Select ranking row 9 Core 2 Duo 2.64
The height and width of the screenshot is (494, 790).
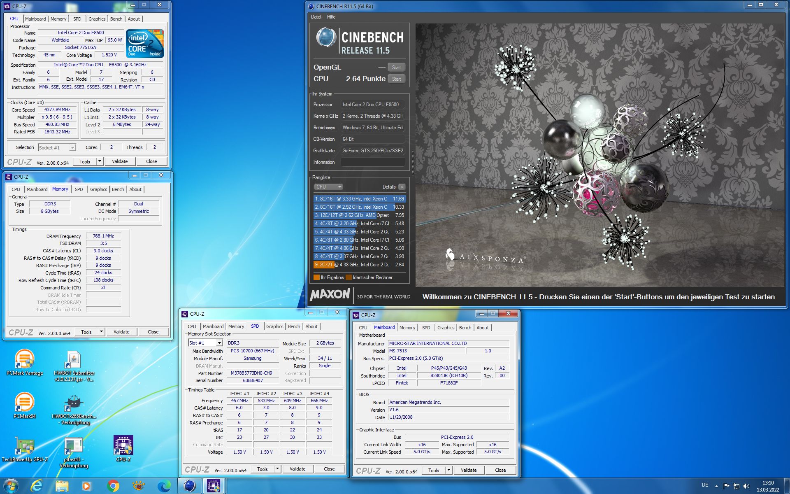(x=360, y=265)
